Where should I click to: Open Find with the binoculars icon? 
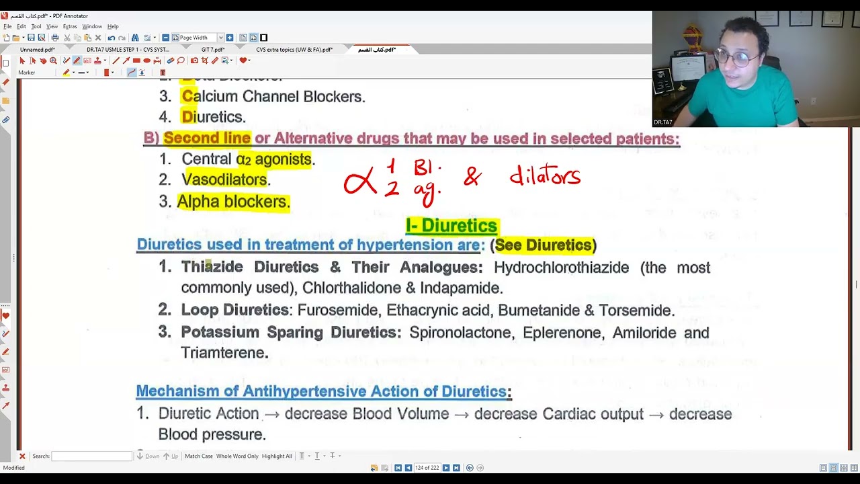coord(135,38)
